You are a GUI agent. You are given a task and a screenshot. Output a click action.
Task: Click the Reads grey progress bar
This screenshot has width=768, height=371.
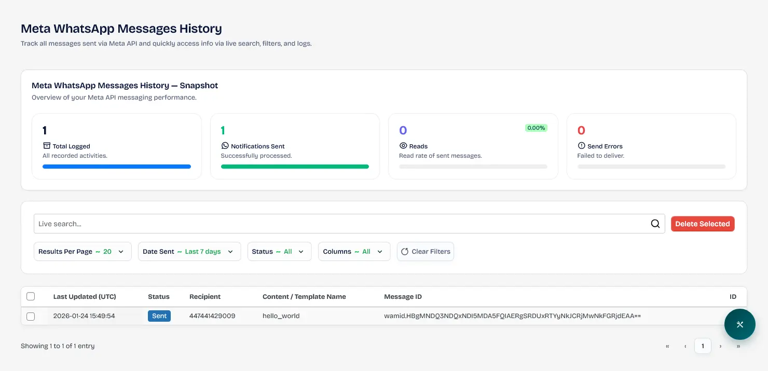click(473, 167)
